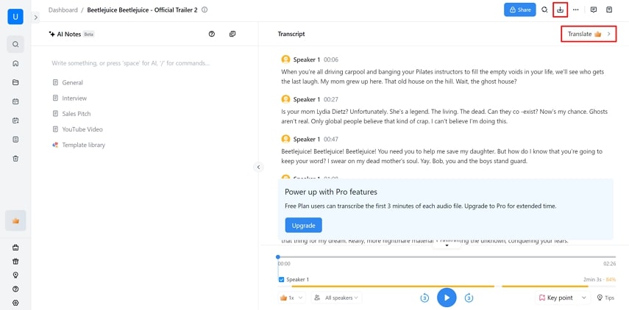Expand the left sidebar with arrow
Viewport: 629px width, 310px height.
tap(35, 17)
